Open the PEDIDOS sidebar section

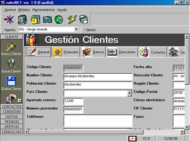[x=12, y=122]
